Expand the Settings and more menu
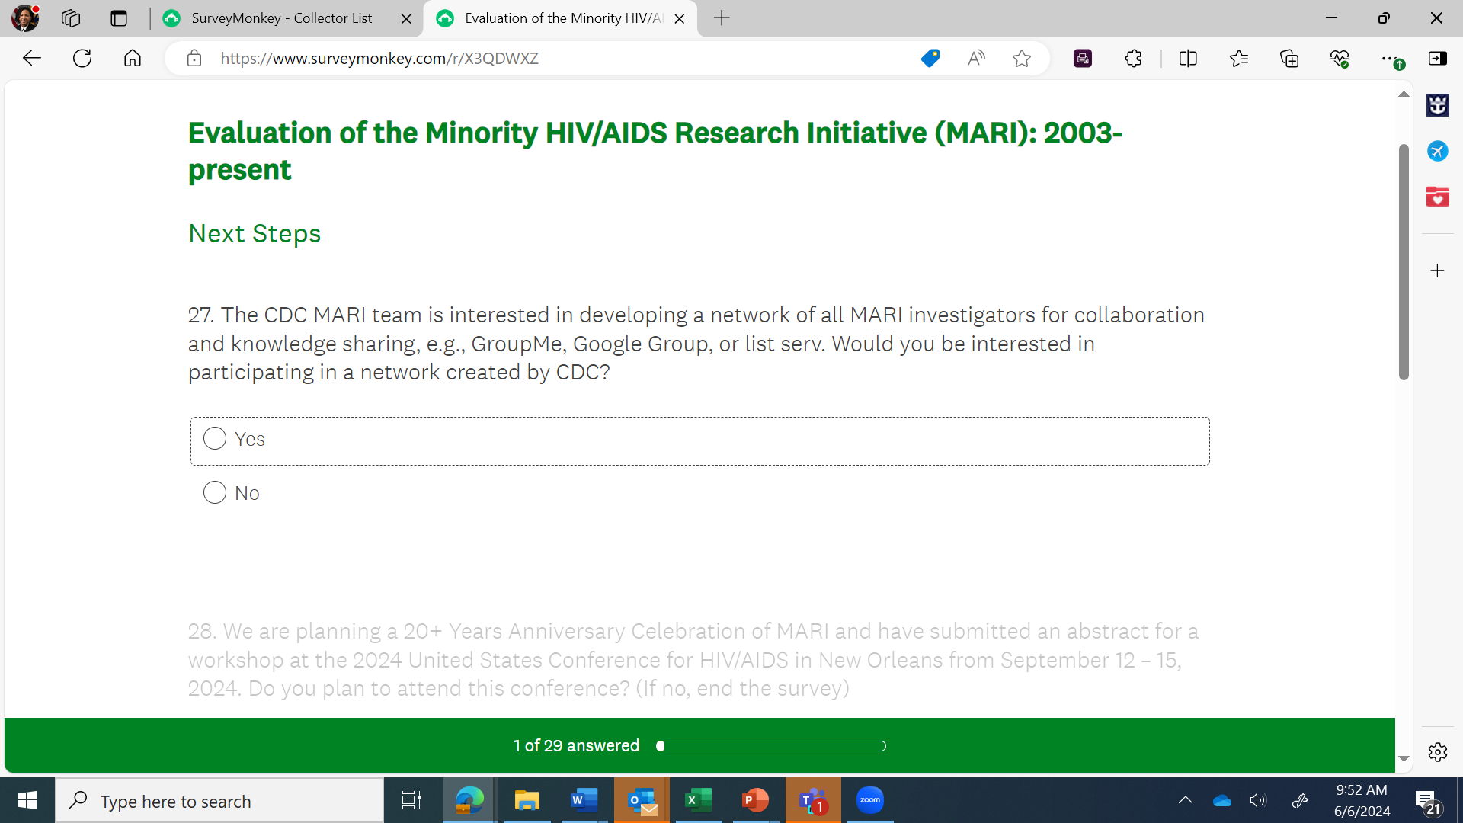 [x=1388, y=59]
